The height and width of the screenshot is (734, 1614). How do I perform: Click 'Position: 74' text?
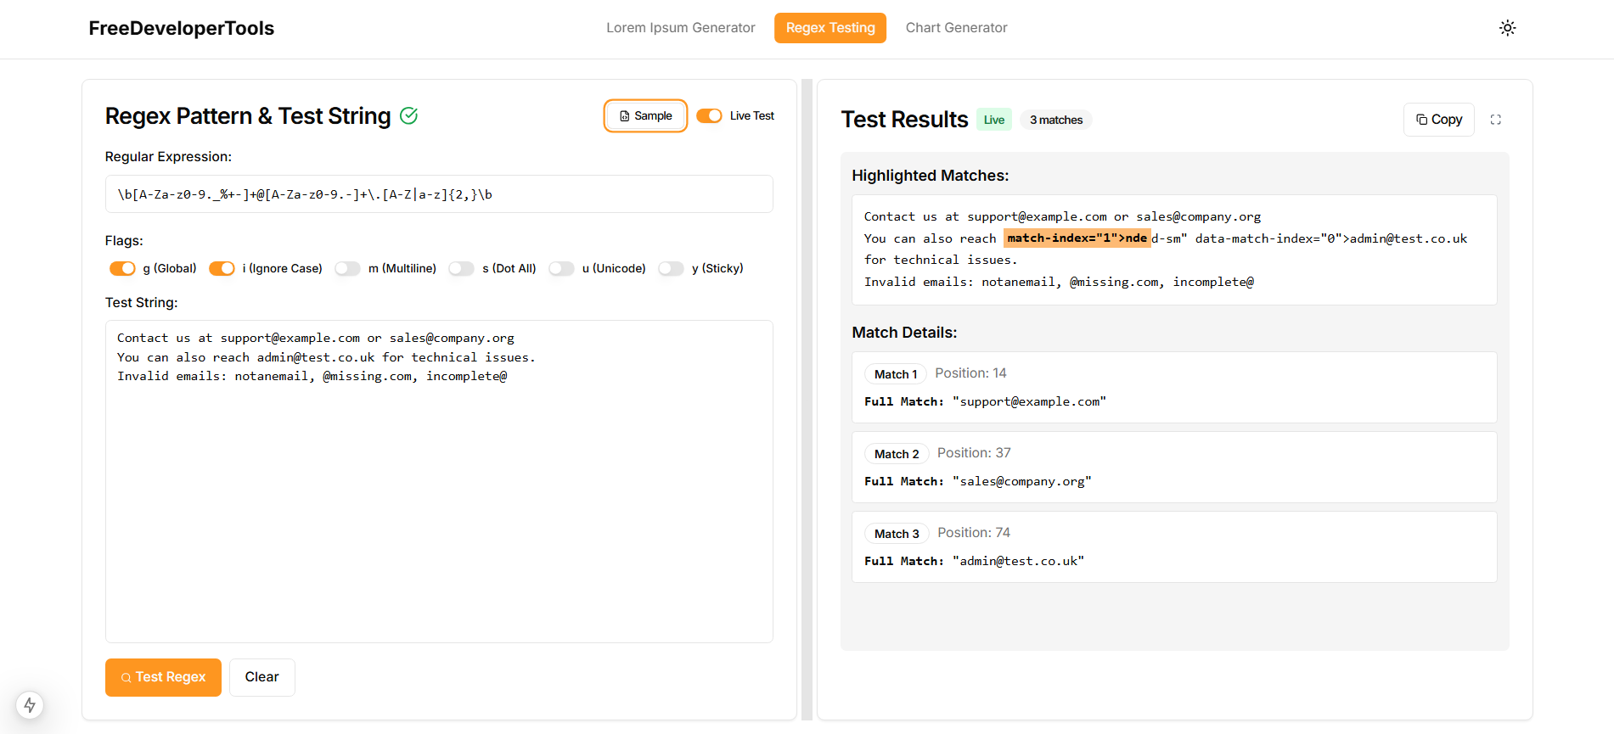(974, 533)
